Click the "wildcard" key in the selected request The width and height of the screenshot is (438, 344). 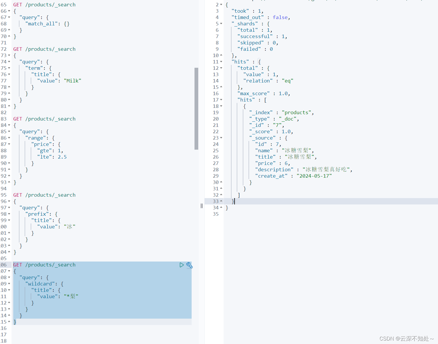click(x=40, y=284)
